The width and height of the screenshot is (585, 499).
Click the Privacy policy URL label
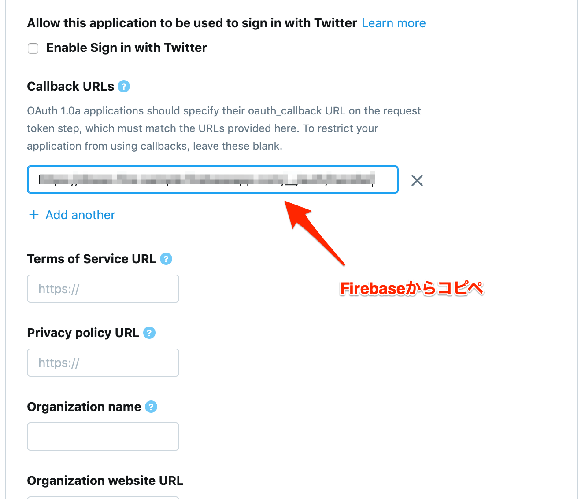pos(83,333)
